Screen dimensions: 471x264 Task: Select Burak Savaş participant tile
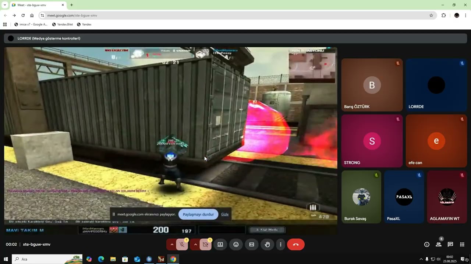pyautogui.click(x=361, y=197)
